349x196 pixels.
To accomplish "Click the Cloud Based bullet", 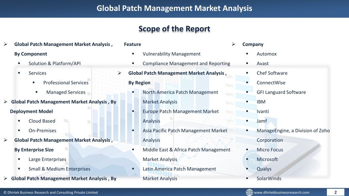I will pos(42,121).
